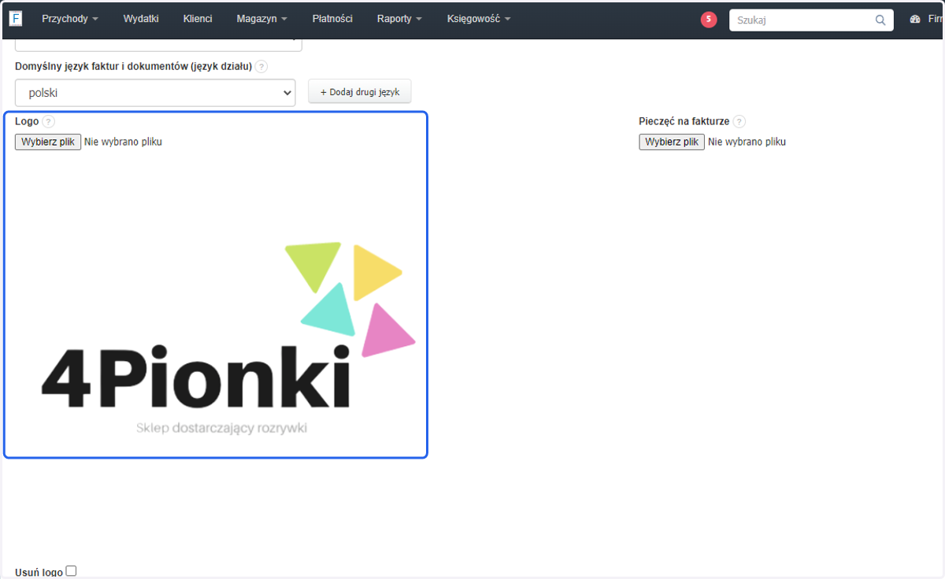The width and height of the screenshot is (945, 579).
Task: Open the notifications badge showing 5
Action: pos(709,20)
